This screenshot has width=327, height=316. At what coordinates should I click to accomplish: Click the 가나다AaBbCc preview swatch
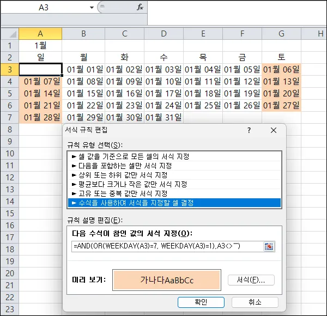(x=167, y=280)
